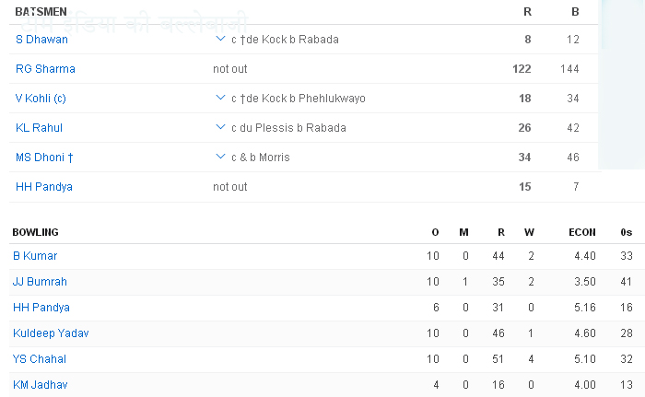Open HH Pandya batting profile link

point(44,187)
